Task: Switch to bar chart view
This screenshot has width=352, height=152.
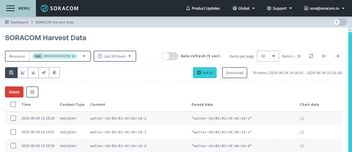Action: click(33, 73)
